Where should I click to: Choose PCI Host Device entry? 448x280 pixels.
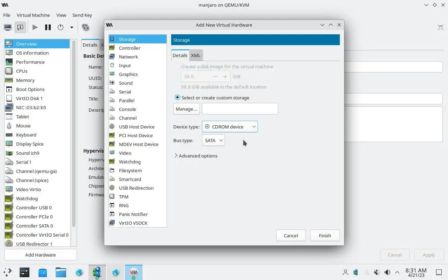[x=138, y=135]
